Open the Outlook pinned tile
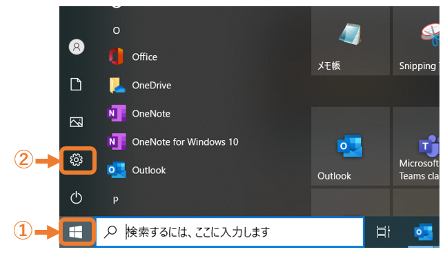Viewport: 445px width, 254px height. click(350, 146)
